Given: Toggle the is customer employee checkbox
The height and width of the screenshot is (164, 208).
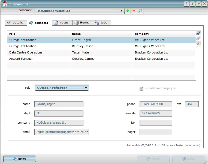Looking at the screenshot, I should [x=141, y=88].
